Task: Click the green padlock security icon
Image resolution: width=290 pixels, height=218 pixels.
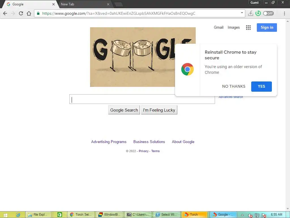Action: click(x=38, y=13)
